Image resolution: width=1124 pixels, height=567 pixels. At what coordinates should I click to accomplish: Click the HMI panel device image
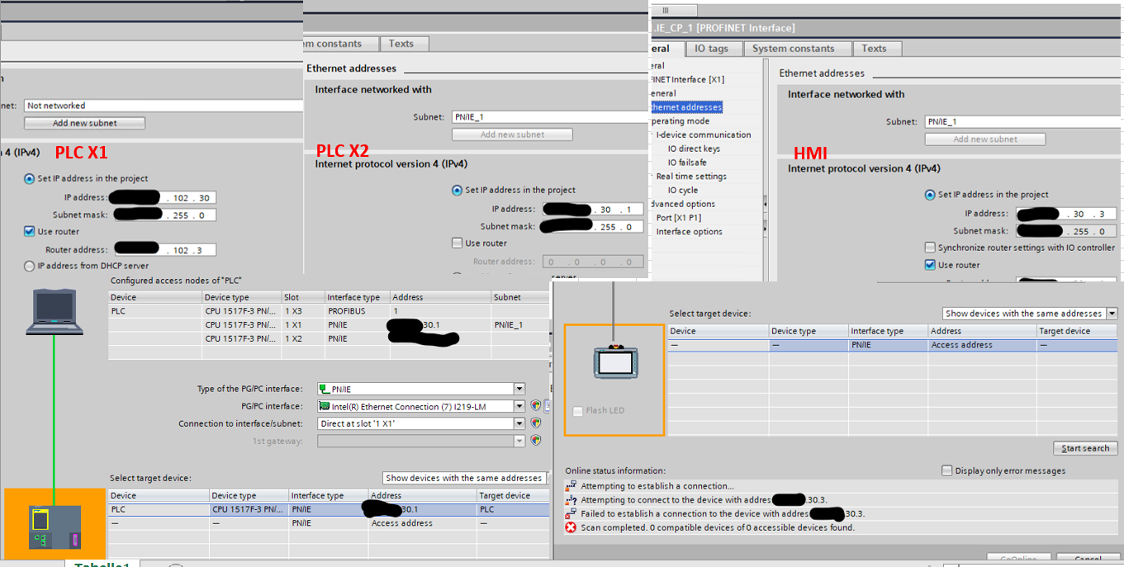[614, 364]
